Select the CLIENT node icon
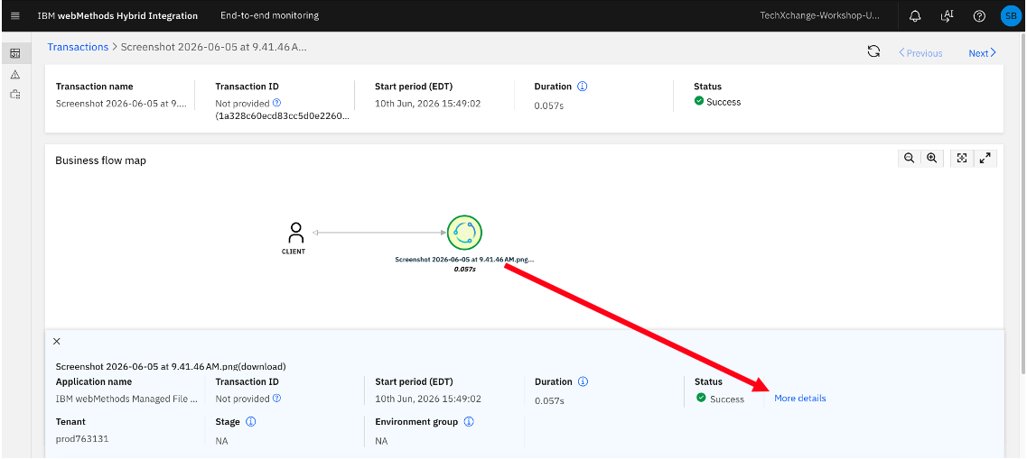Viewport: 1027px width, 459px height. (296, 233)
